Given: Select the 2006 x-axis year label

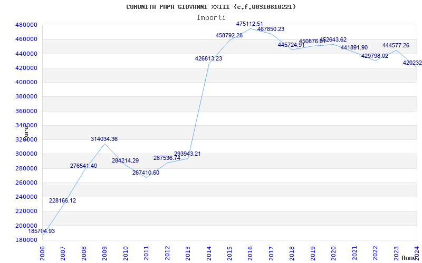Looking at the screenshot, I should [x=42, y=254].
